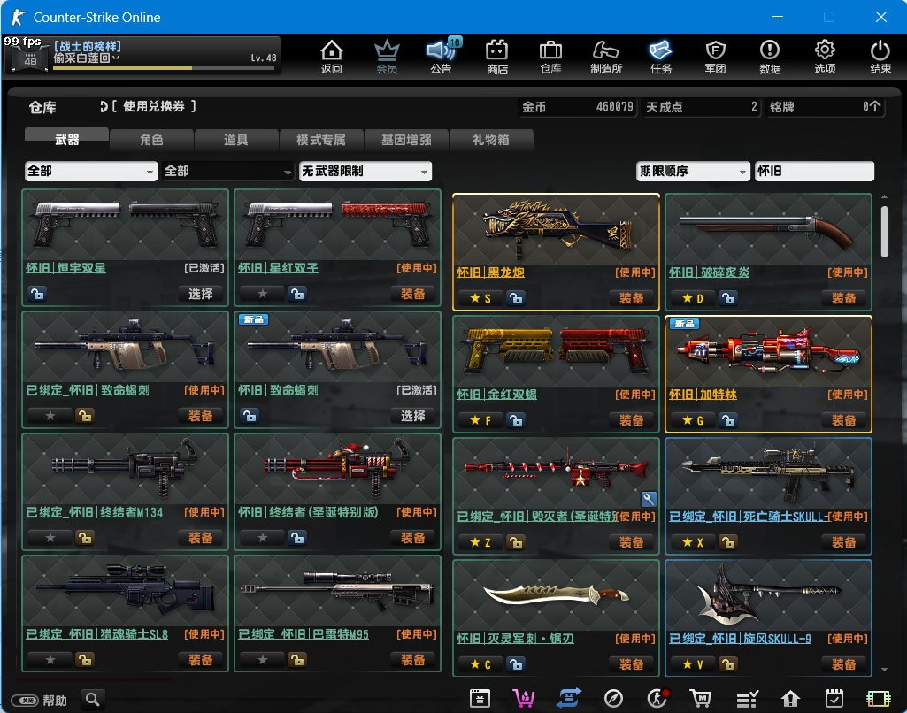Open the 选项 options gear icon

point(825,57)
